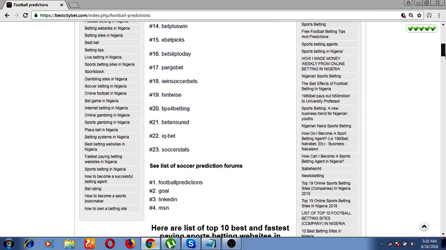Click '#1. footballpredictions' forum entry
446x250 pixels.
tap(176, 182)
